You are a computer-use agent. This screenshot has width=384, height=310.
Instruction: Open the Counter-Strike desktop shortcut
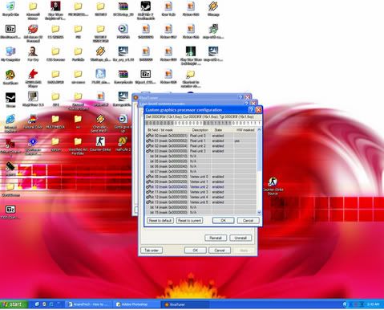pyautogui.click(x=100, y=144)
